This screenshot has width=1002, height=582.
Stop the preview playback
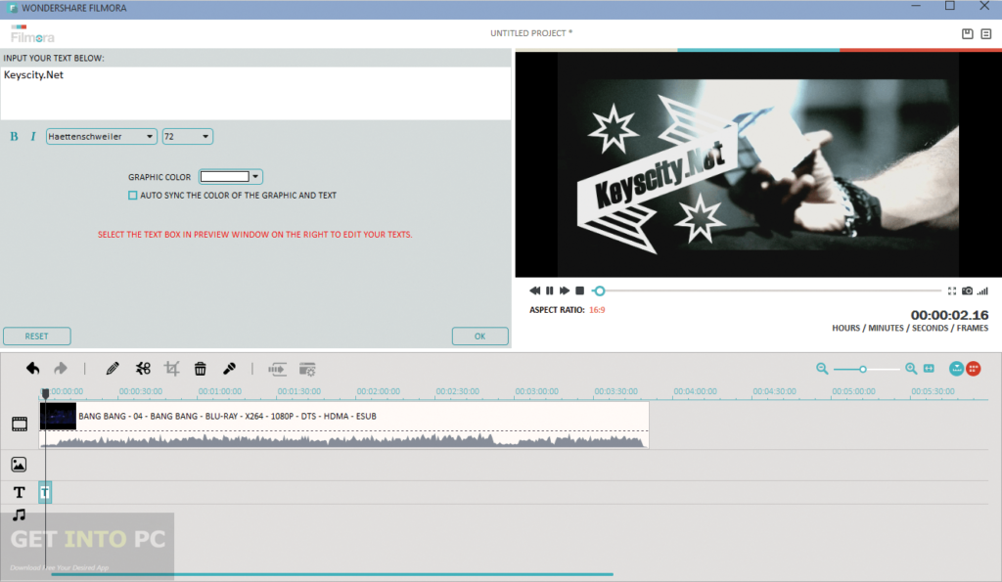coord(579,291)
